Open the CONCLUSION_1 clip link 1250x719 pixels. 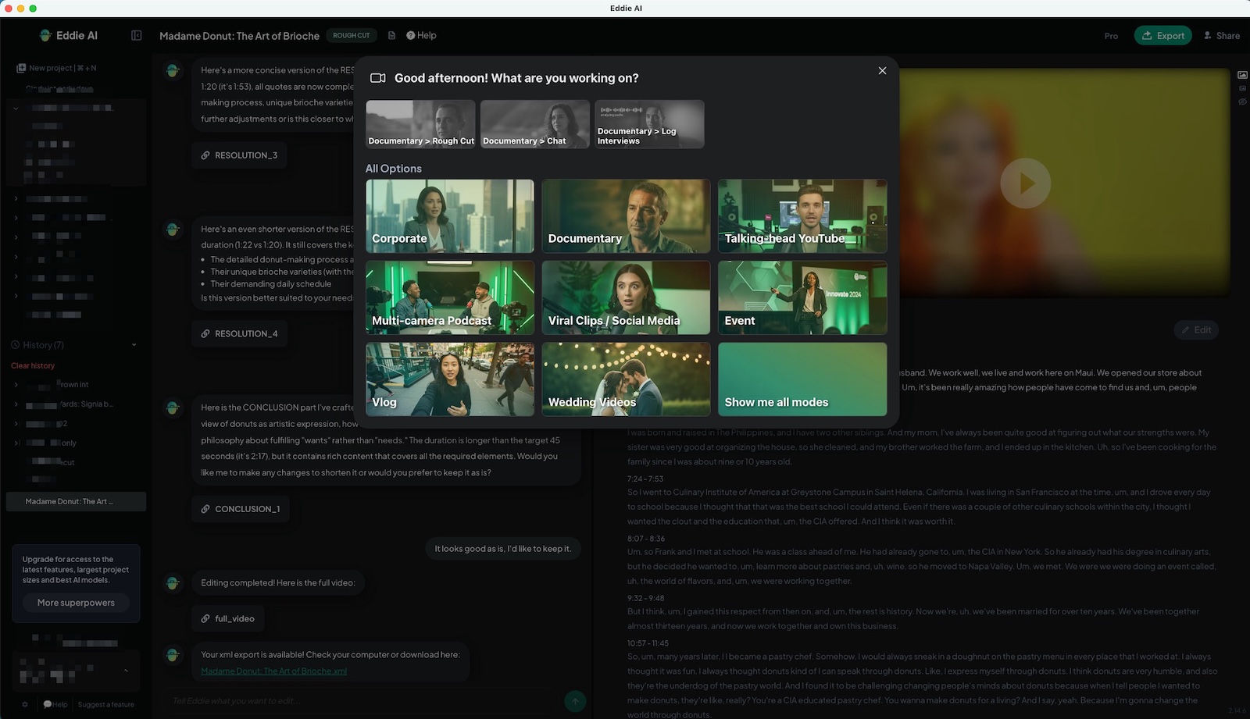tap(240, 509)
